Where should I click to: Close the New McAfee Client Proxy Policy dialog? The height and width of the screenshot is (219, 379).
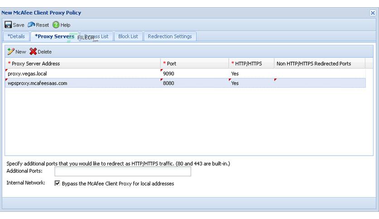pos(373,13)
